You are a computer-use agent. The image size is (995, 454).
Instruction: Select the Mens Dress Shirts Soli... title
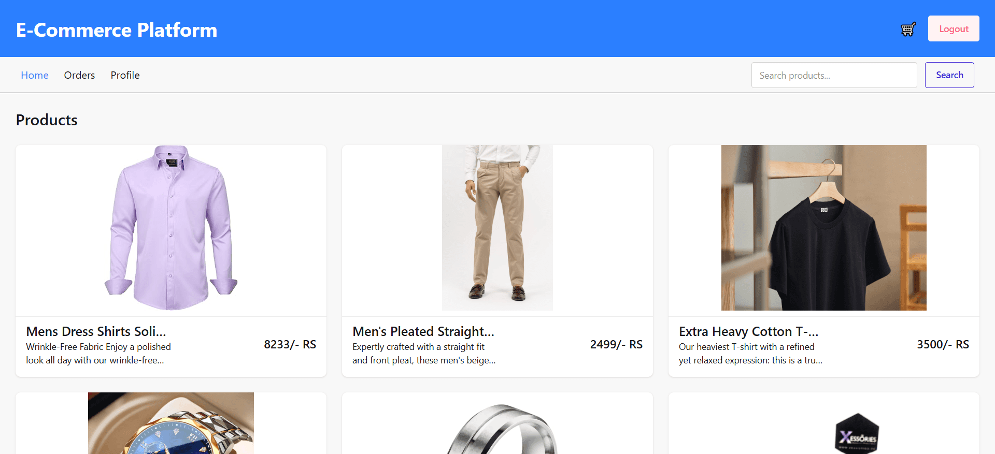96,331
